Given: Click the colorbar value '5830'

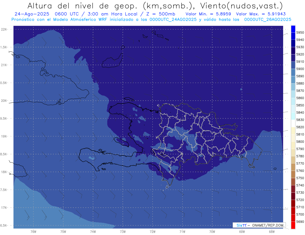Looking at the screenshot, I should (300, 120).
